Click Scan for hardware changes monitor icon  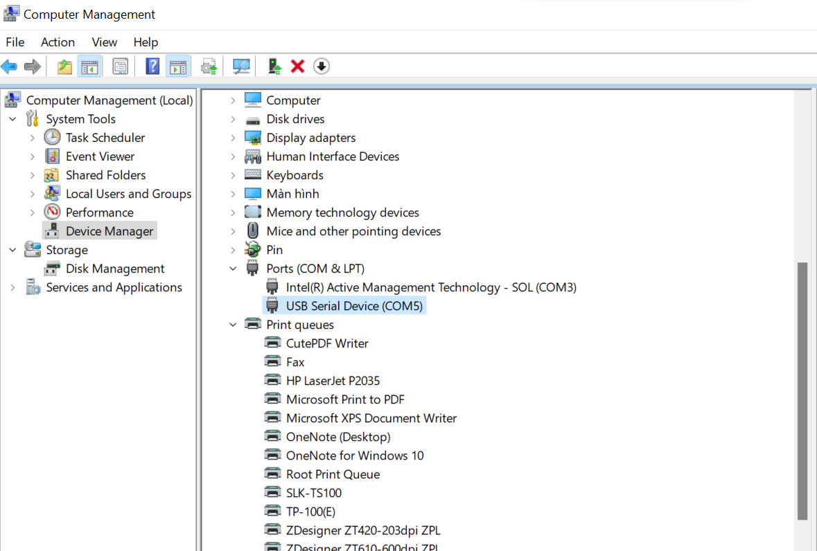coord(240,66)
